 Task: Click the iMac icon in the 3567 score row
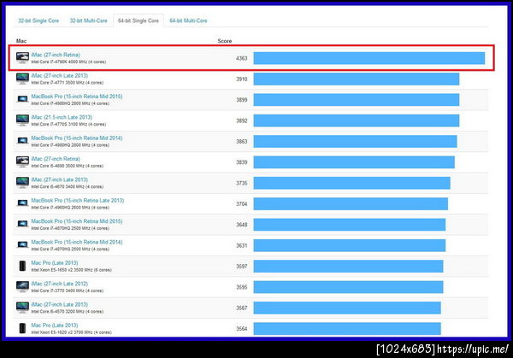click(22, 308)
